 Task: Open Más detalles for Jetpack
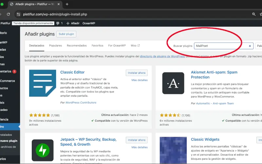click(x=140, y=147)
